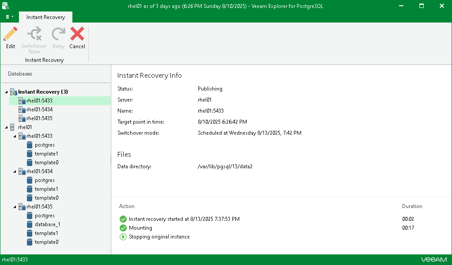Image resolution: width=452 pixels, height=265 pixels.
Task: Click the Edit pencil icon
Action: [x=11, y=34]
